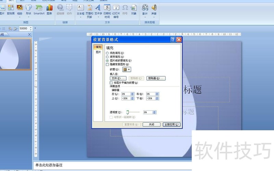274x171 pixels.
Task: Select Solid fill (纯色填充) radio option
Action: click(x=107, y=53)
